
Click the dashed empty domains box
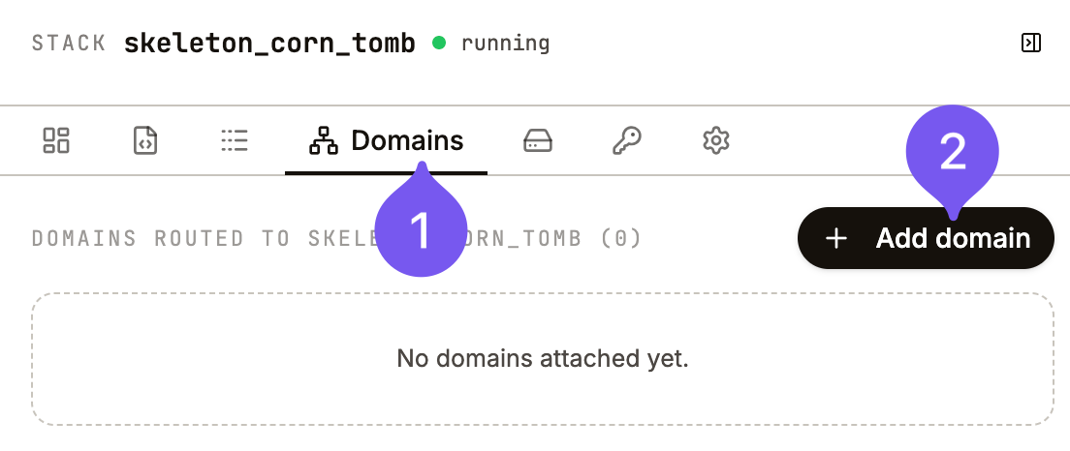pos(543,359)
